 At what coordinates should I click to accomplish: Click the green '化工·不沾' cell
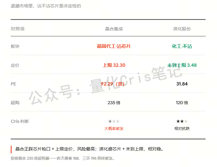click(x=182, y=46)
